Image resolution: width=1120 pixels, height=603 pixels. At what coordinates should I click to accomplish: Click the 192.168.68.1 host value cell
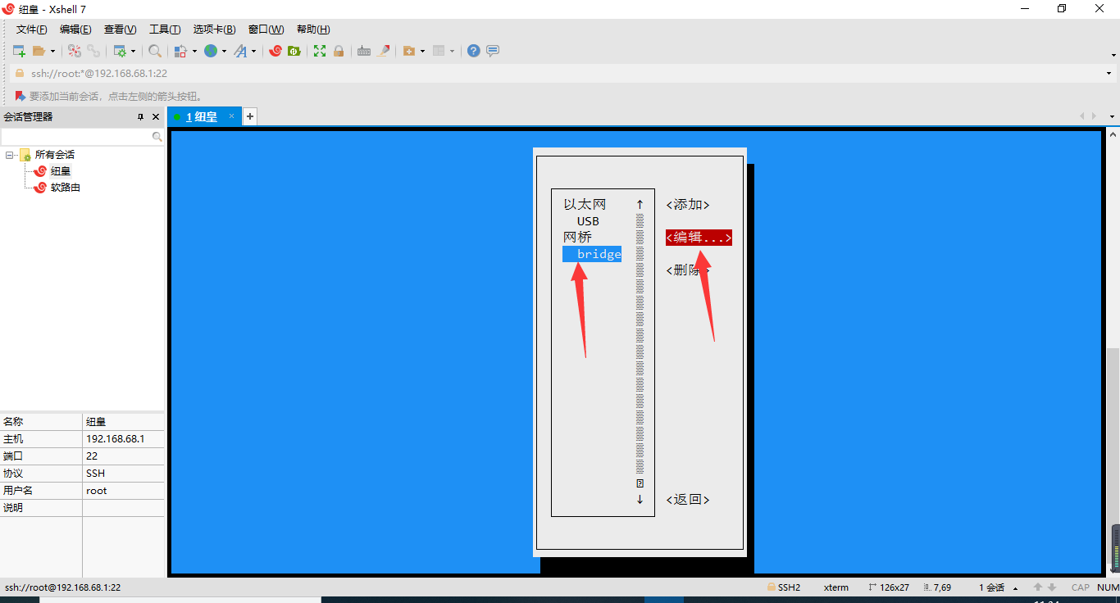(123, 439)
